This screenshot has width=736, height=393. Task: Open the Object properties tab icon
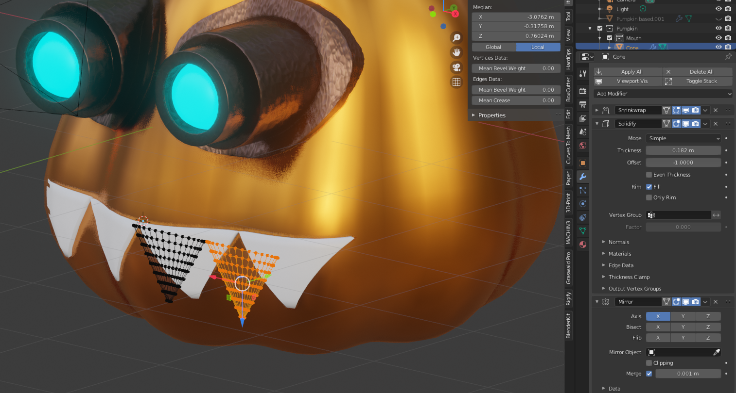583,163
